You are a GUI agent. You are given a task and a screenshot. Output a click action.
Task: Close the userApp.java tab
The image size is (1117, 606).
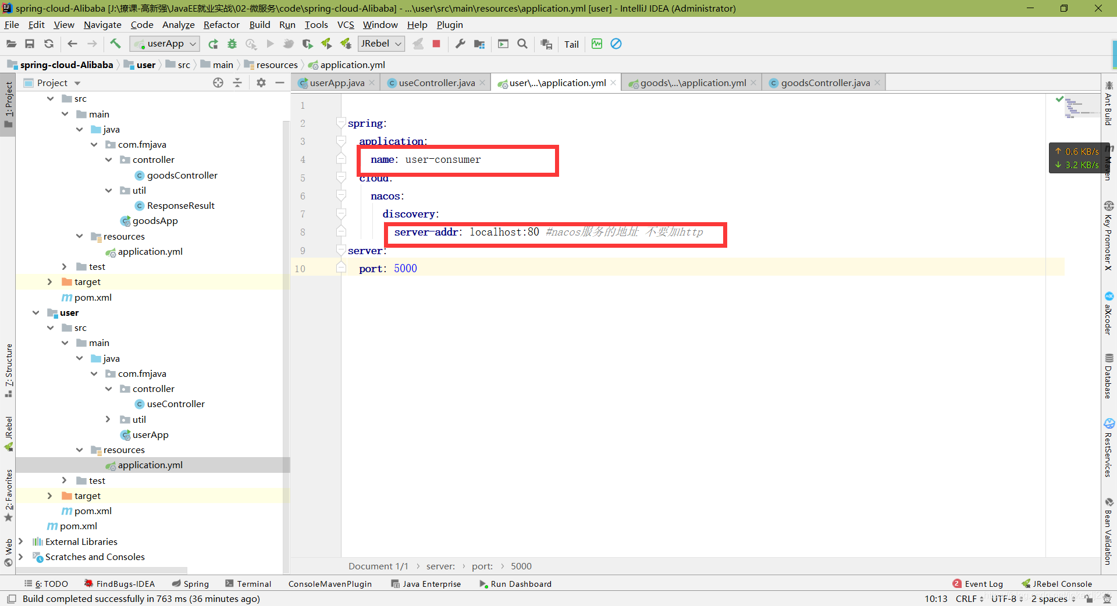tap(372, 83)
